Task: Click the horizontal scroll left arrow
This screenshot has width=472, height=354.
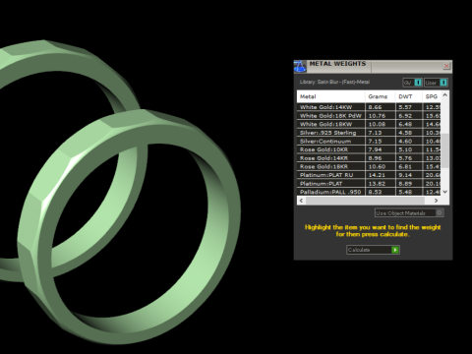Action: pyautogui.click(x=301, y=201)
